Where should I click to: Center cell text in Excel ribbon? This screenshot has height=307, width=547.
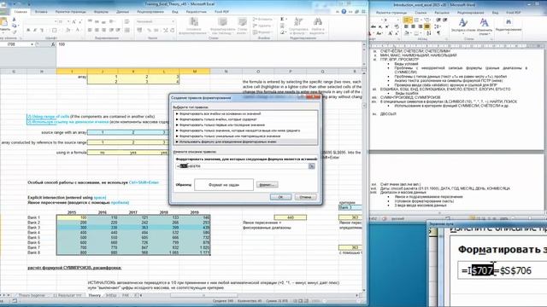click(x=97, y=31)
